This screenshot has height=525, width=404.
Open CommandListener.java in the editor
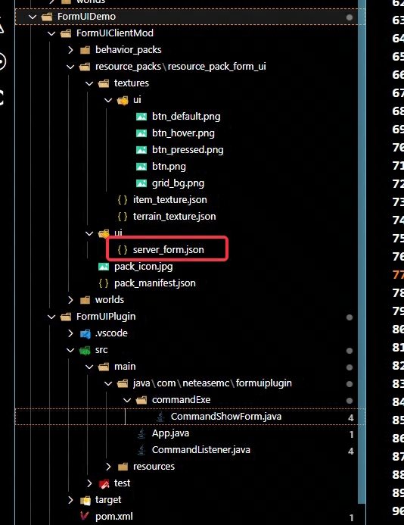click(x=200, y=450)
